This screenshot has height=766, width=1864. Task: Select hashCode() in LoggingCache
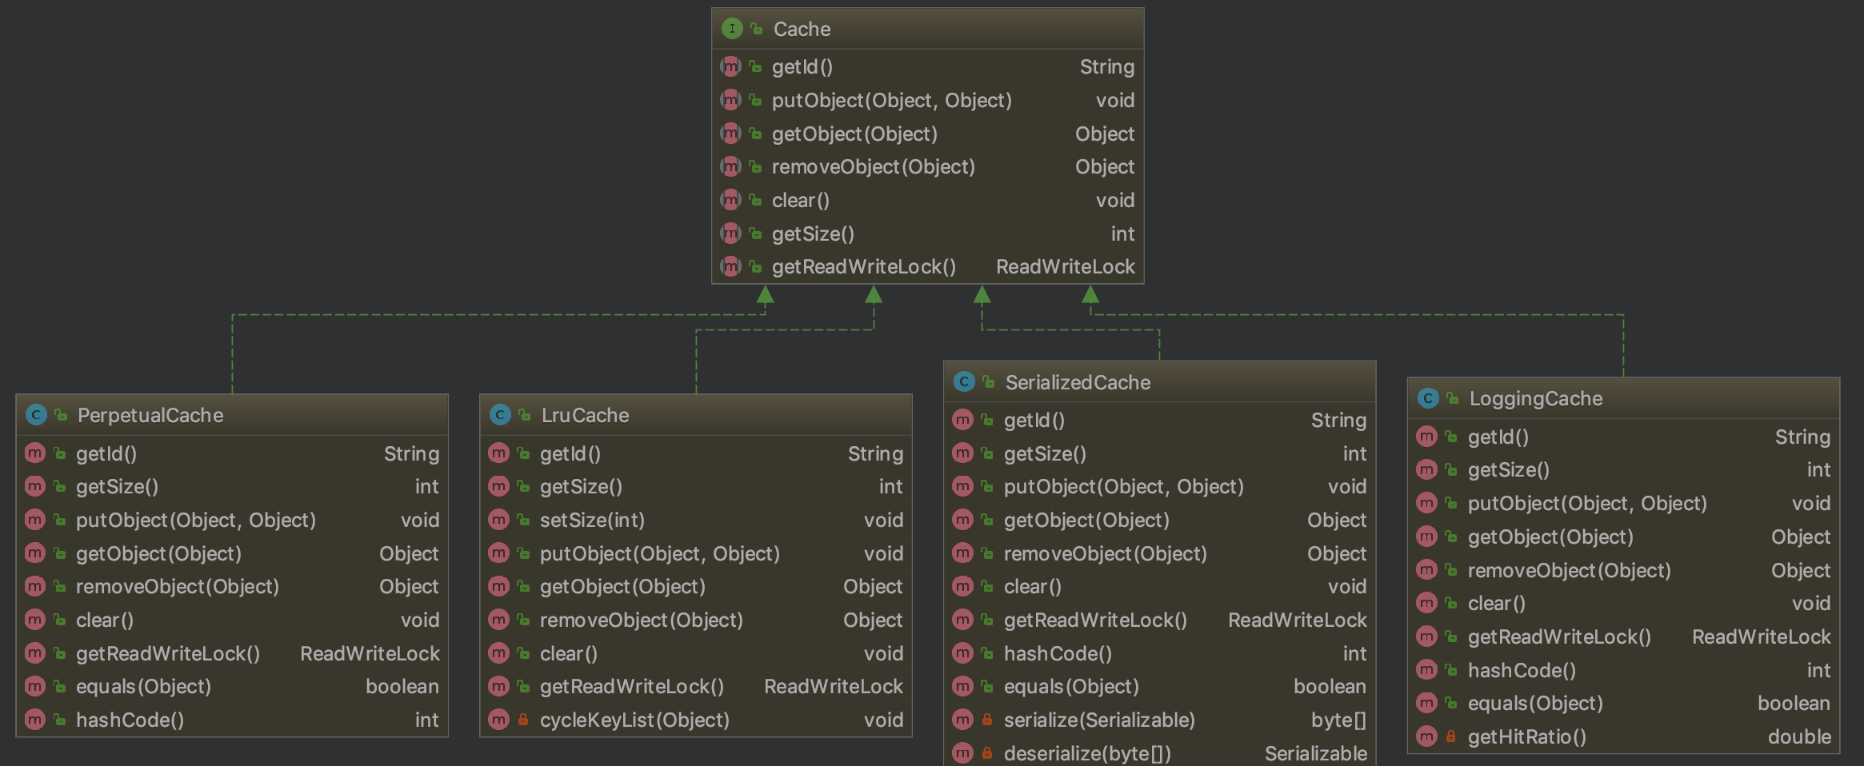1522,670
